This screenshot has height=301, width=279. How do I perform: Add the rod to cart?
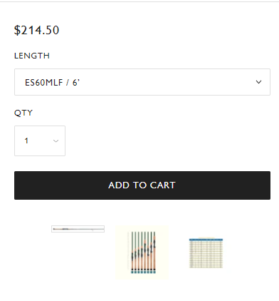pos(142,185)
